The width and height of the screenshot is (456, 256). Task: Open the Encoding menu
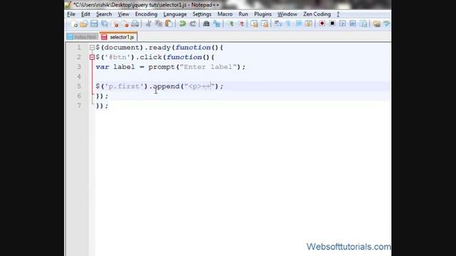(x=146, y=14)
